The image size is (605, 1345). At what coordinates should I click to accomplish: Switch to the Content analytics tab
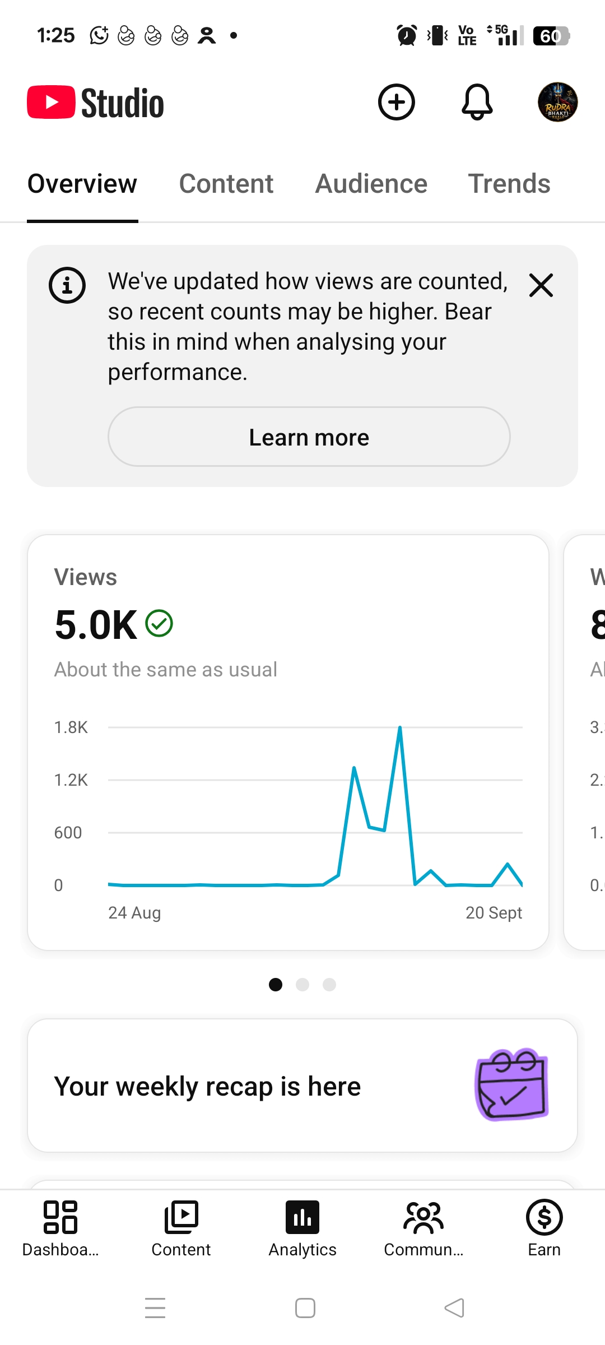(x=226, y=184)
